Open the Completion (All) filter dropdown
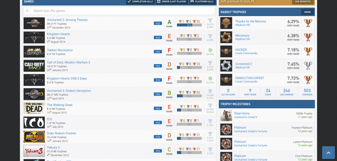Image resolution: width=337 pixels, height=161 pixels. [140, 2]
